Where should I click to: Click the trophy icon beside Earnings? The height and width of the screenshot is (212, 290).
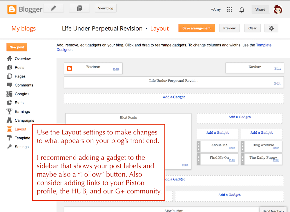point(9,112)
